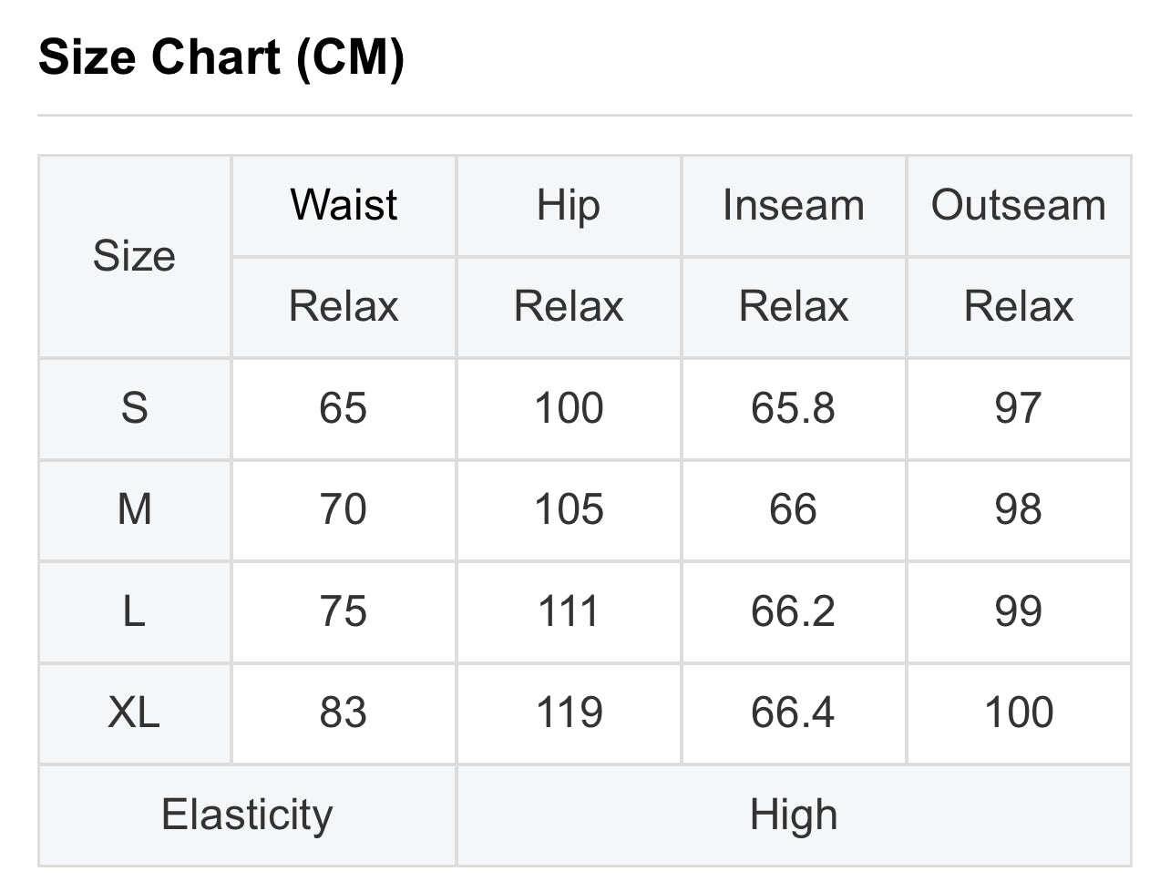
Task: Click the Size Chart (CM) heading
Action: click(x=221, y=56)
